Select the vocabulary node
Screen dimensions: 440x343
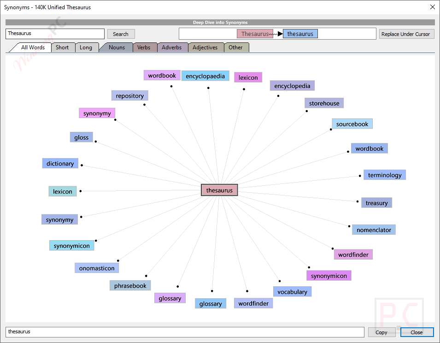pyautogui.click(x=293, y=292)
